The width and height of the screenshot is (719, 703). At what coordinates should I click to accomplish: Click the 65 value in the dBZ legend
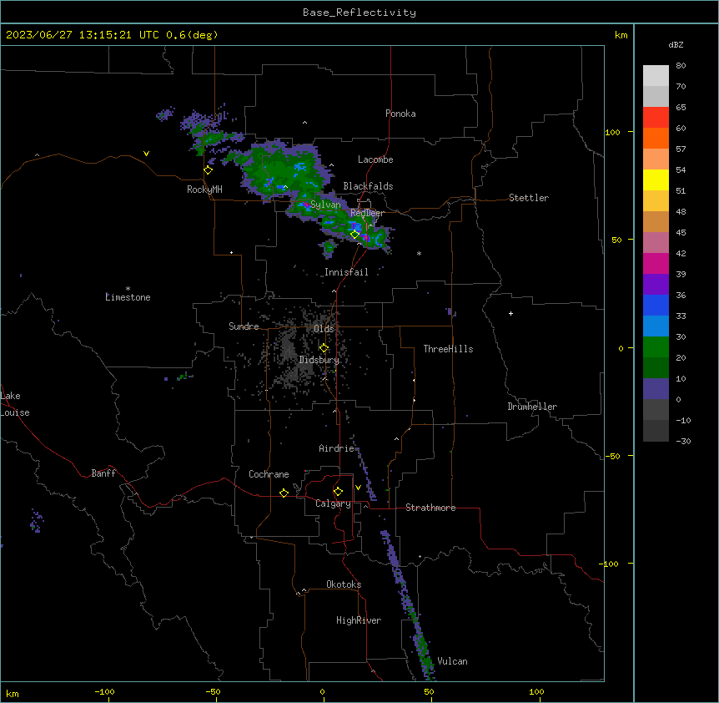click(681, 108)
